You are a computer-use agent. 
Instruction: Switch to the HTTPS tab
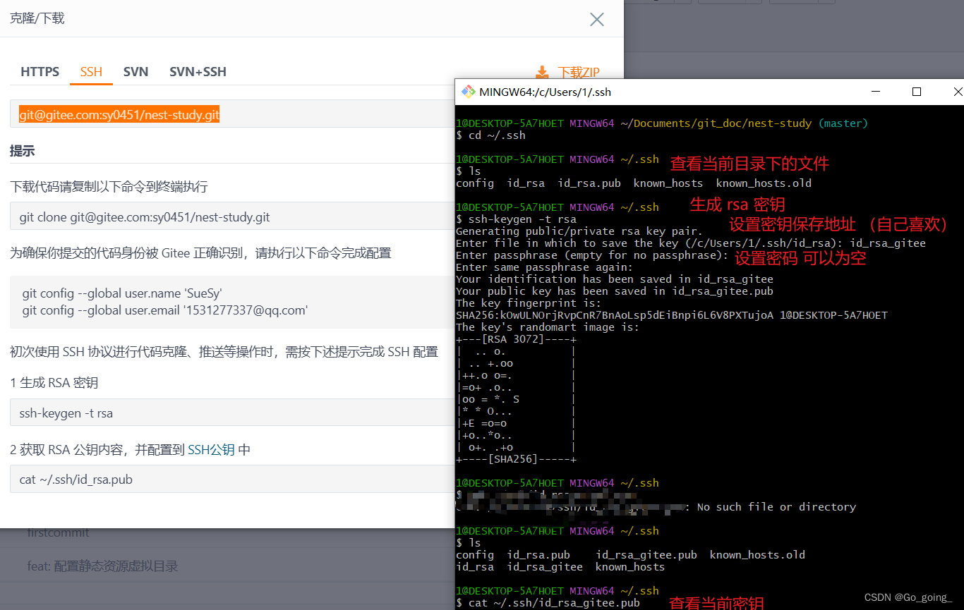coord(40,72)
